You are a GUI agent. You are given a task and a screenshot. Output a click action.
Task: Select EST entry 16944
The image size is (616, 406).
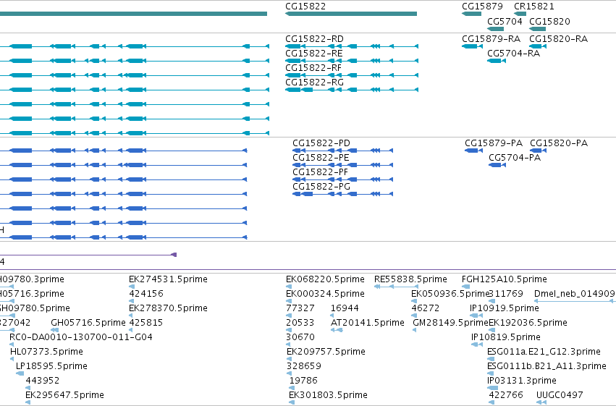pyautogui.click(x=345, y=308)
